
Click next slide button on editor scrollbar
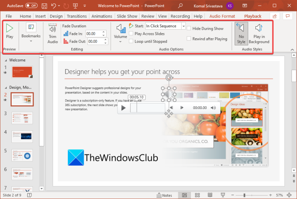294,181
